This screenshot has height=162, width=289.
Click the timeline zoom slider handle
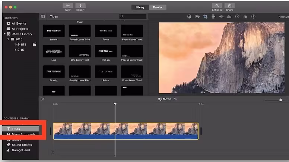[280, 100]
